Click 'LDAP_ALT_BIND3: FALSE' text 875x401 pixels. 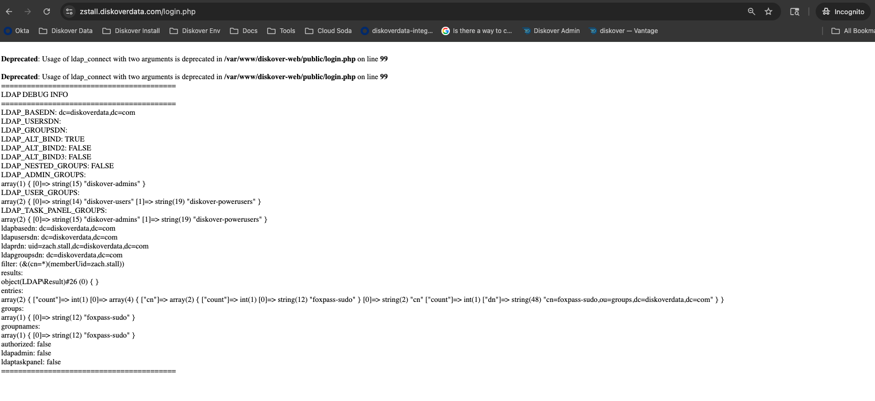point(46,157)
